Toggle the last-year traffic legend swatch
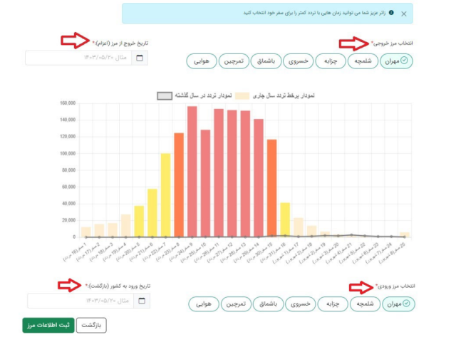 [x=165, y=95]
